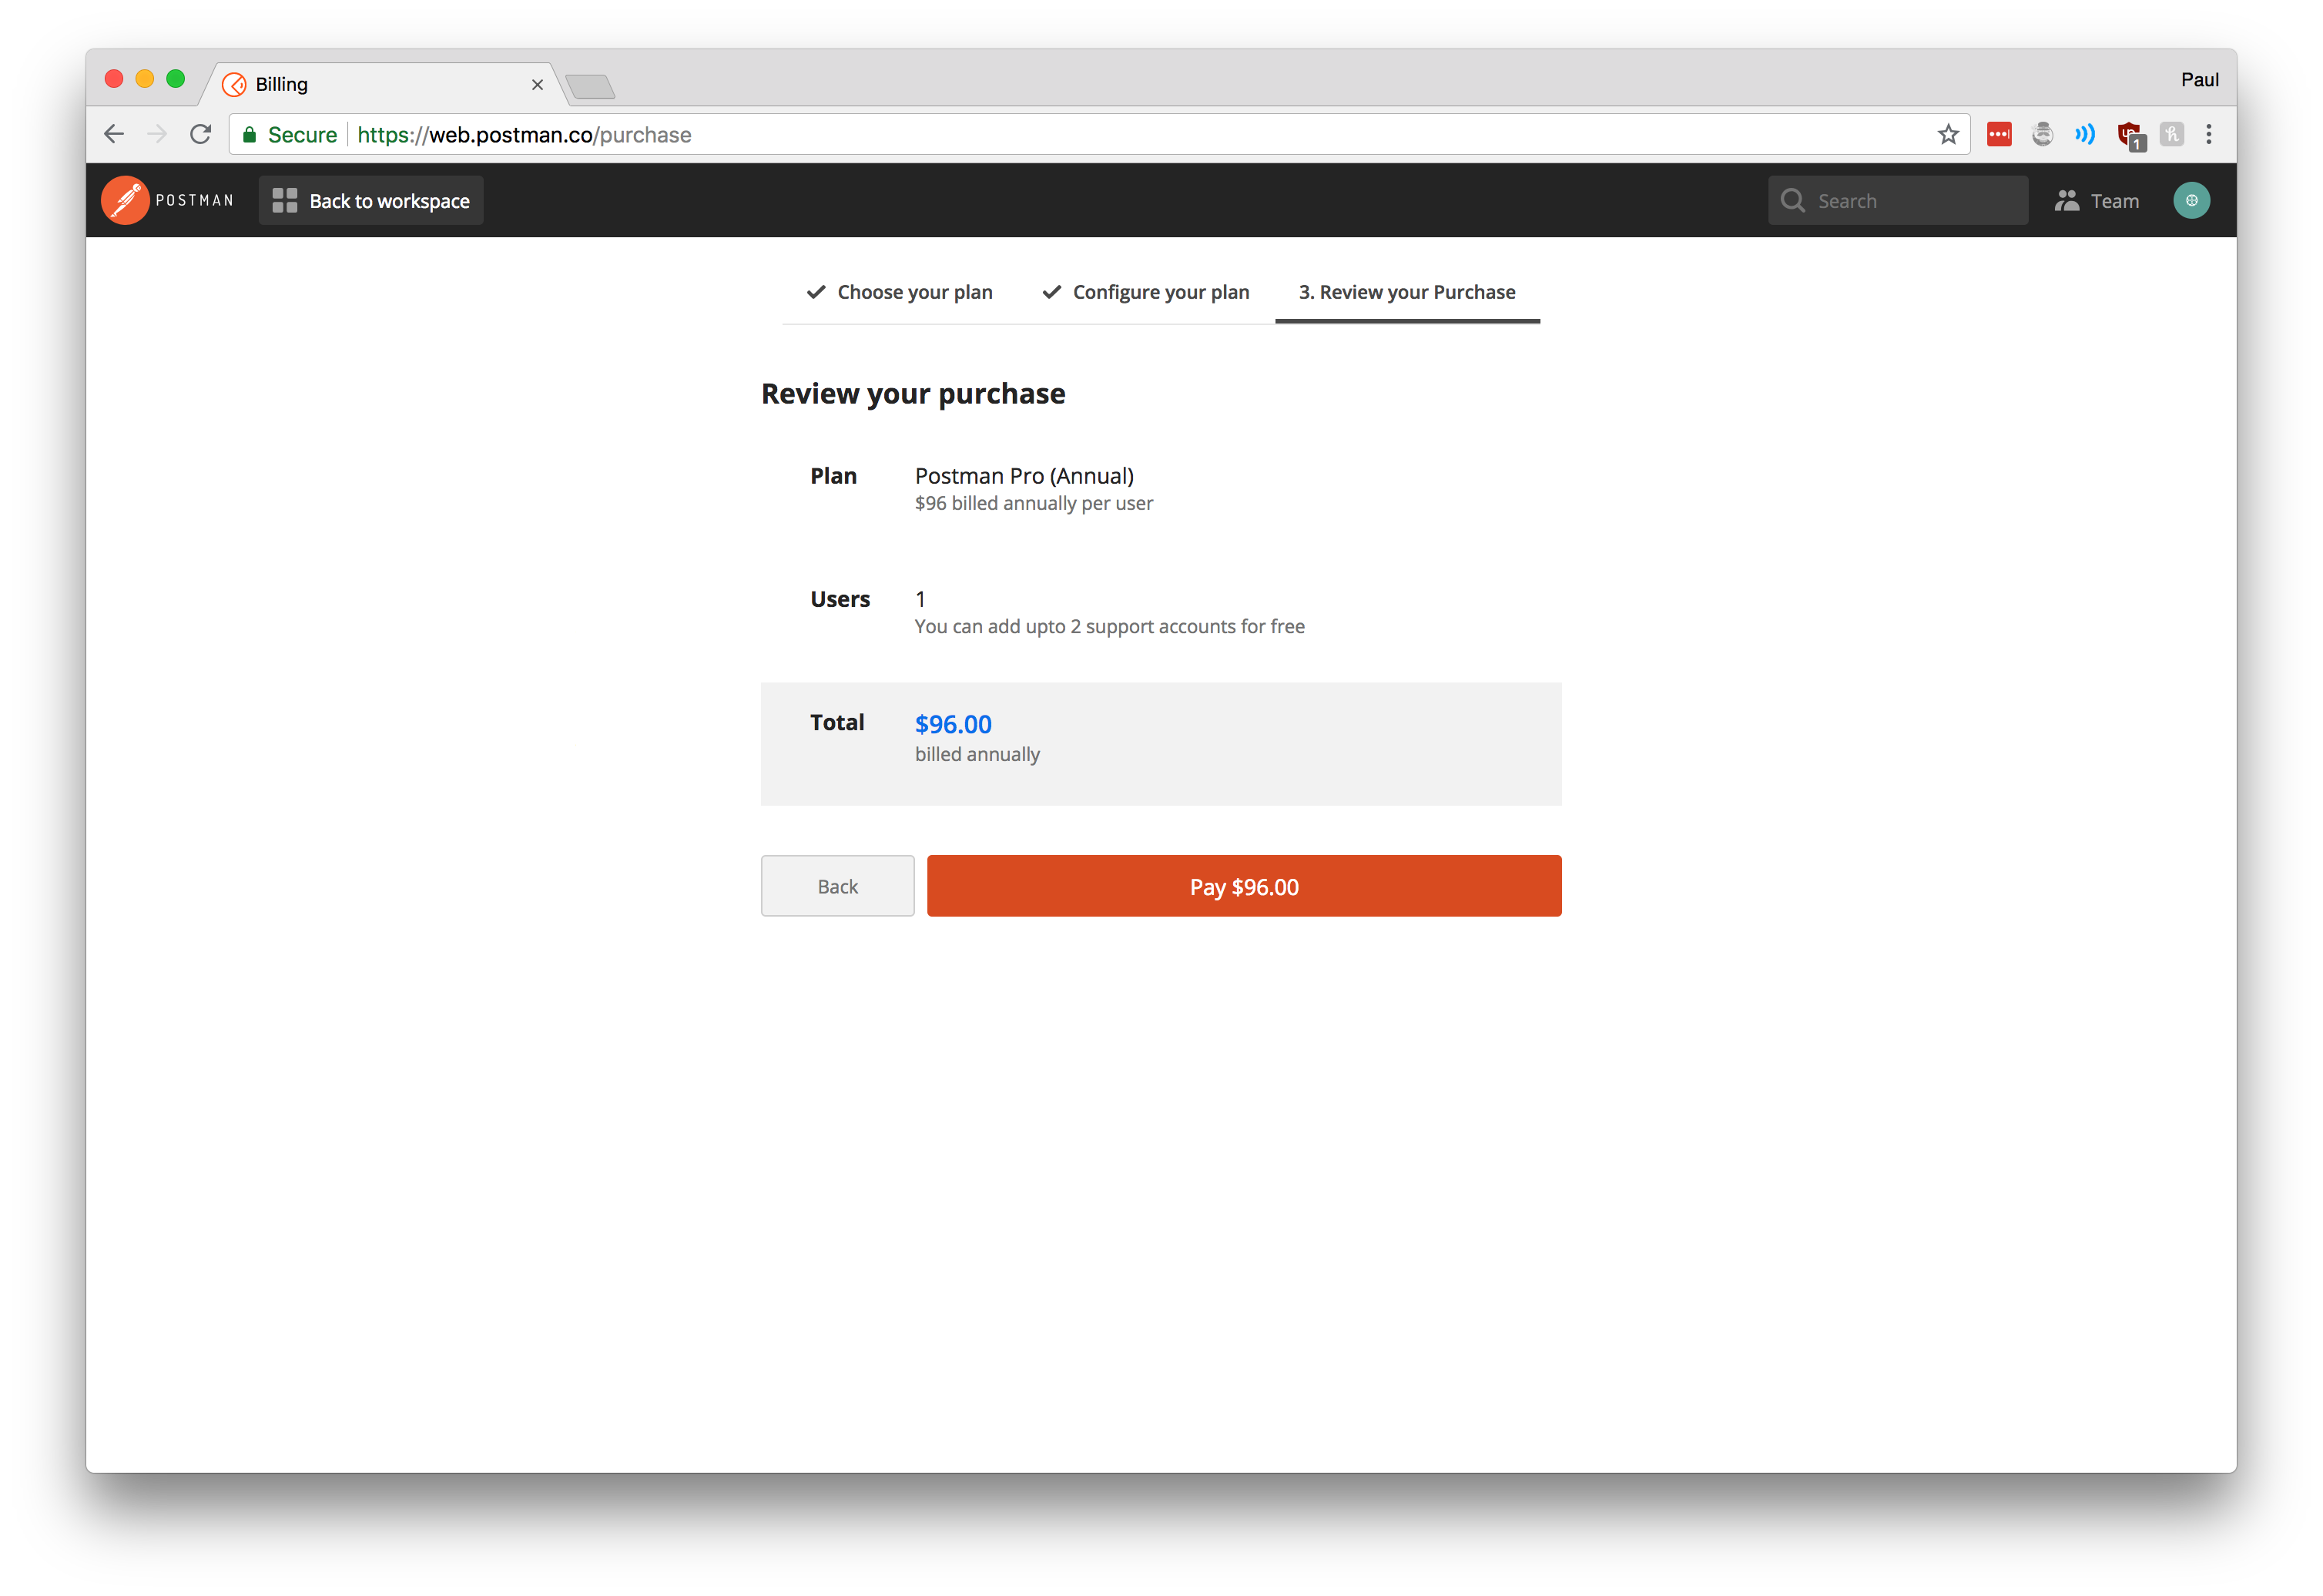Focus the Search input field

pyautogui.click(x=1897, y=201)
